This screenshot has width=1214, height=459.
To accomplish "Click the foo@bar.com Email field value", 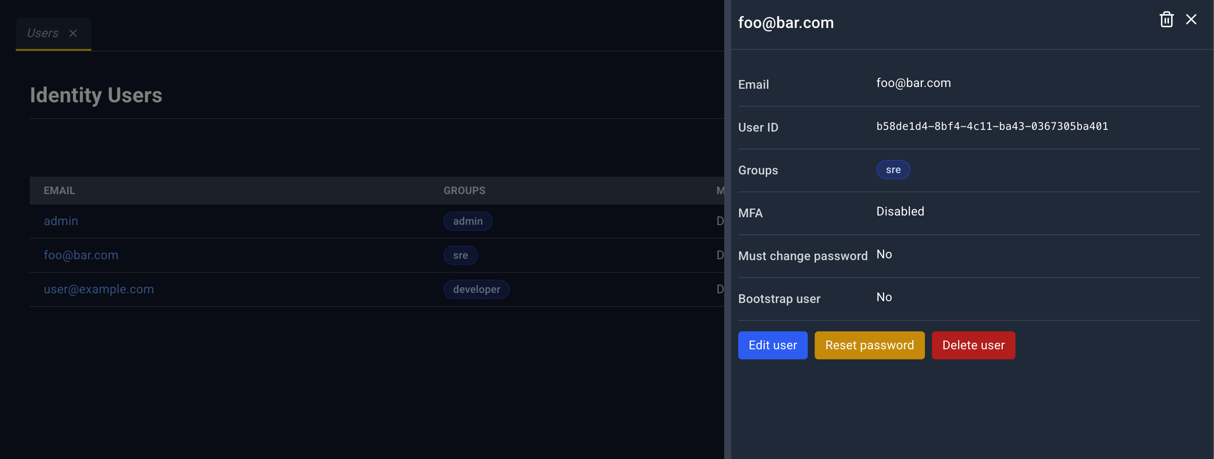I will 913,83.
